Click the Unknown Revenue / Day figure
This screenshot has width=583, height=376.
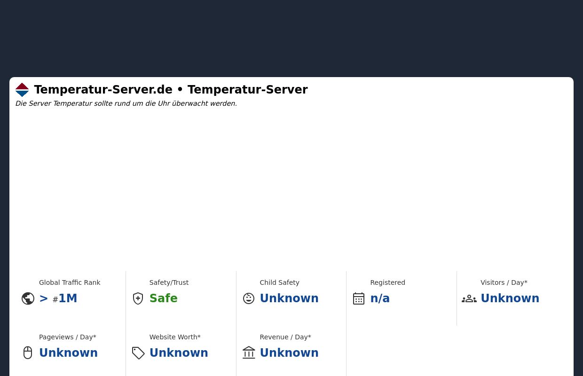(x=289, y=353)
